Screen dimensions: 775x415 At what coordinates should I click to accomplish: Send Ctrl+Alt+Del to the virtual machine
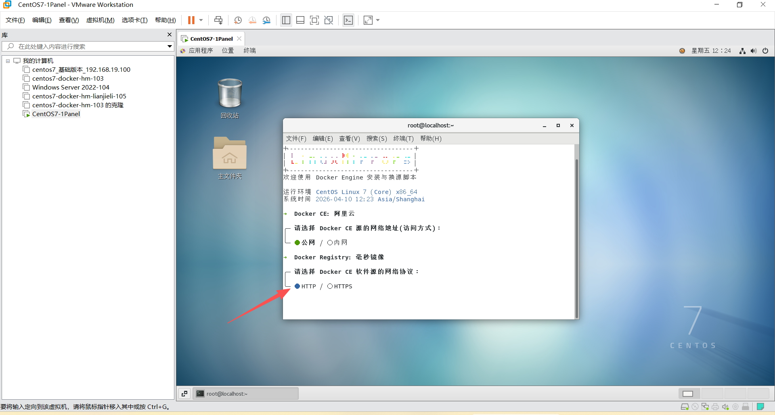(218, 20)
